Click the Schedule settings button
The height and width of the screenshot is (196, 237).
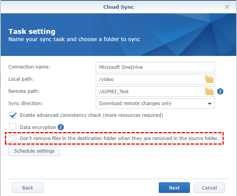tap(34, 151)
